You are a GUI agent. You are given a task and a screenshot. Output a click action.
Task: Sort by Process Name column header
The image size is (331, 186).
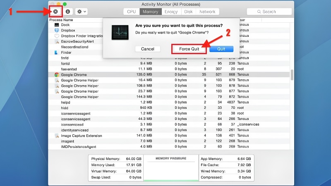tap(61, 20)
